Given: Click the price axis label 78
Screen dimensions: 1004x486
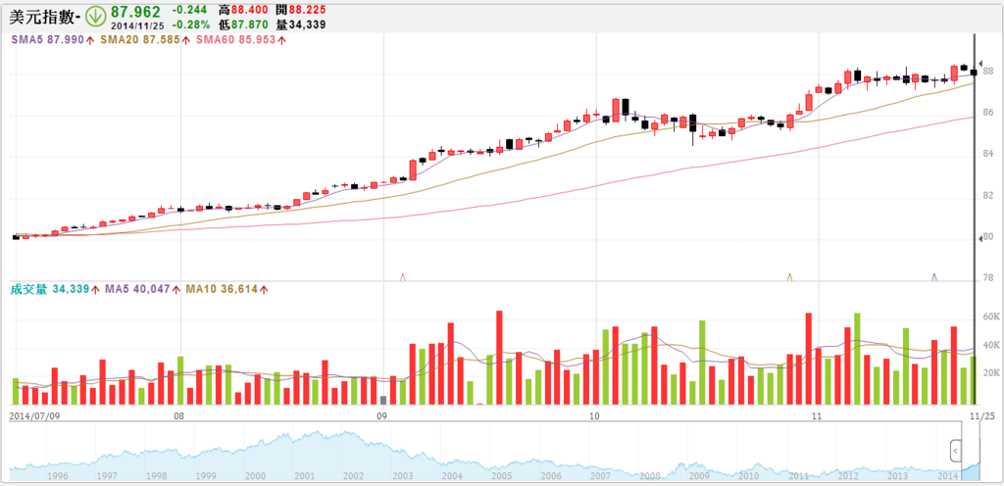Looking at the screenshot, I should pyautogui.click(x=990, y=279).
